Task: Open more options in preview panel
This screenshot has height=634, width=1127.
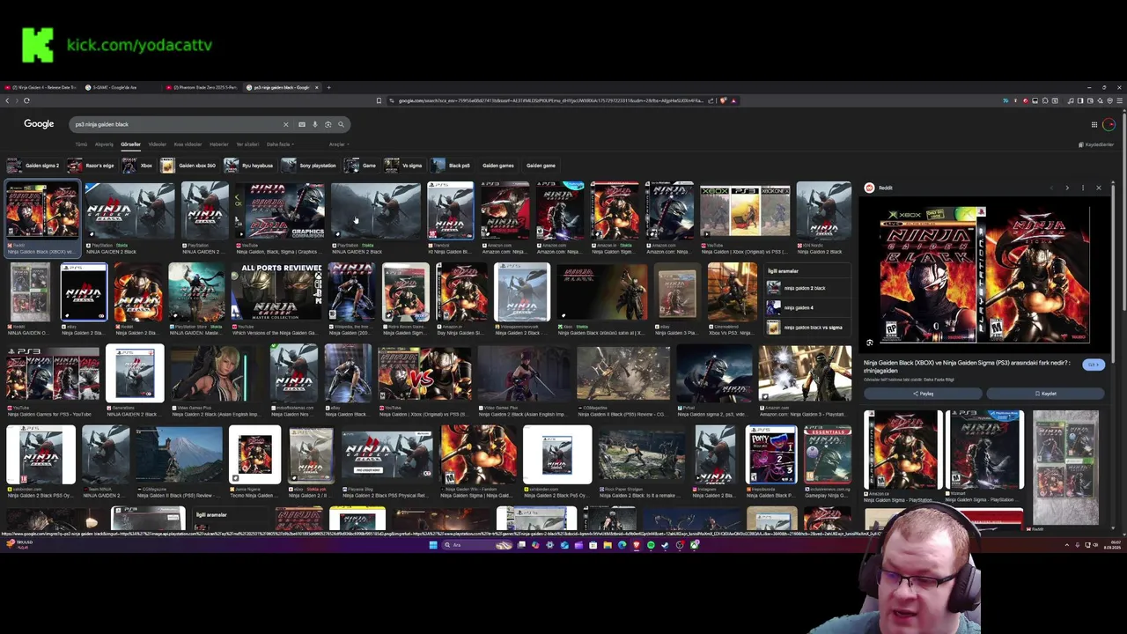Action: click(x=1083, y=188)
